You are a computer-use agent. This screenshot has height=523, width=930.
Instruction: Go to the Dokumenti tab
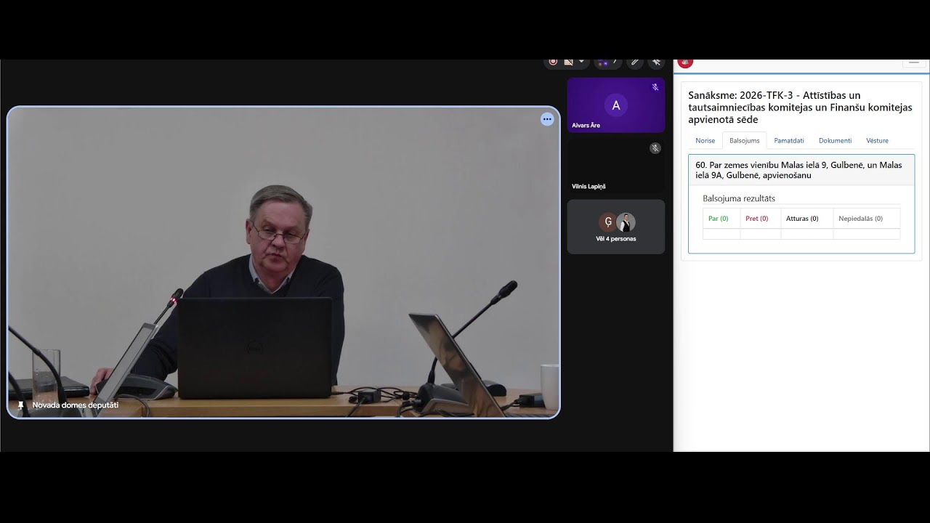(x=835, y=140)
